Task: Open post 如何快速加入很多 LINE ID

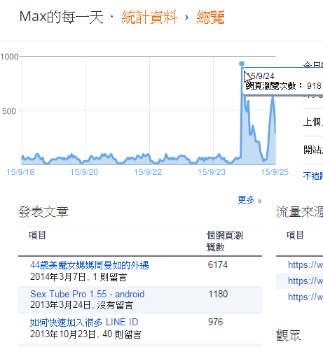Action: 84,323
